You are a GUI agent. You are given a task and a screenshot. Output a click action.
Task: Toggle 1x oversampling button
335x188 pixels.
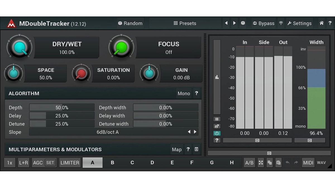10,163
